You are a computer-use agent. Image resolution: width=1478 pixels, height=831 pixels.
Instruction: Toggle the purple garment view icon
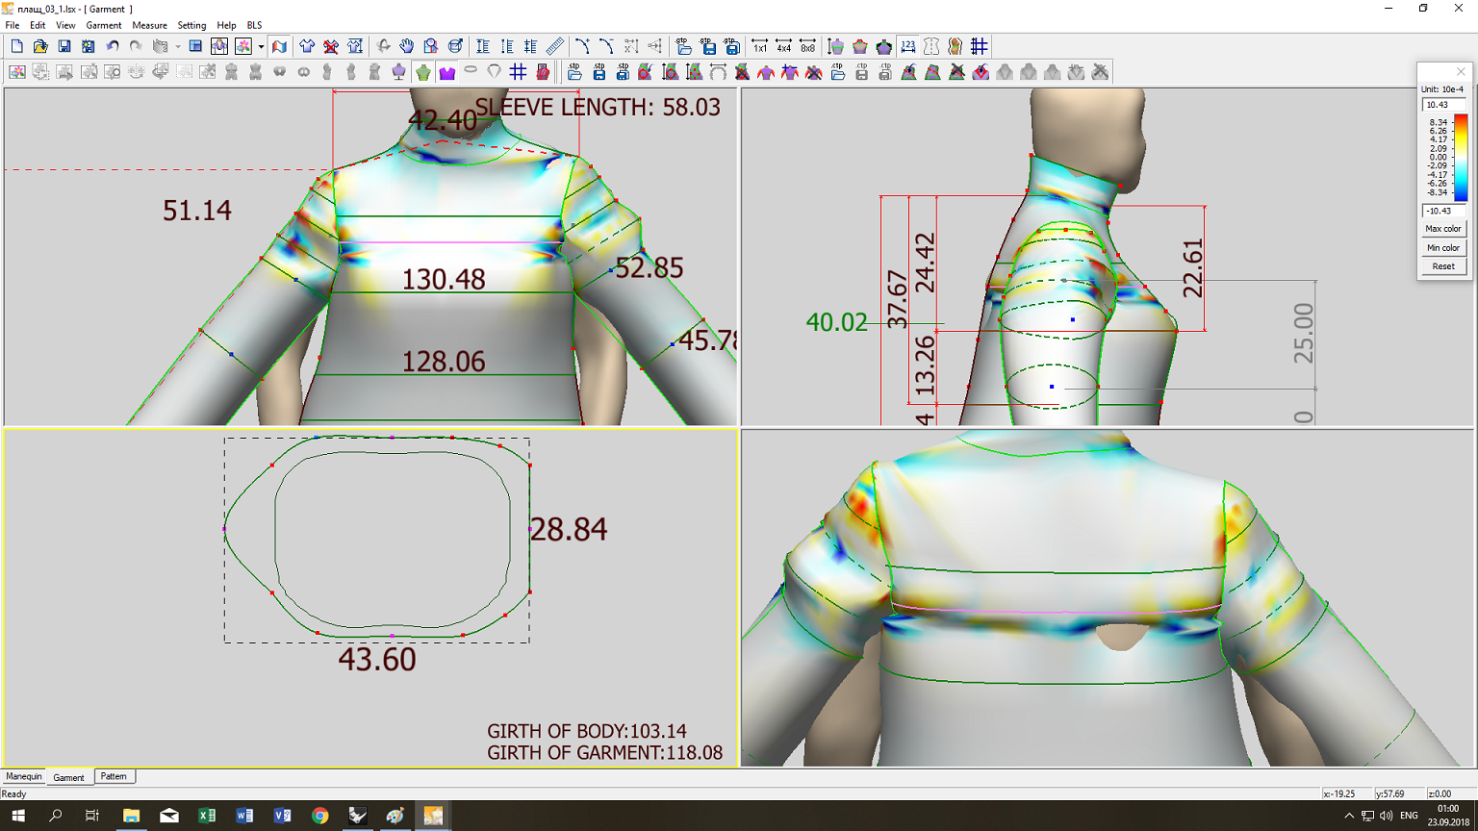[x=446, y=72]
